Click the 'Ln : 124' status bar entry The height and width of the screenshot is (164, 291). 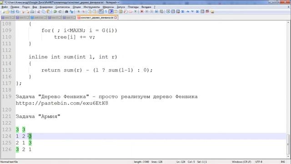pyautogui.click(x=181, y=162)
